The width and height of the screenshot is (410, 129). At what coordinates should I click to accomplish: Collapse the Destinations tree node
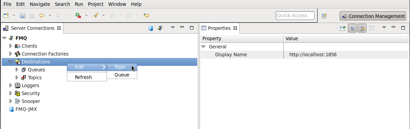[x=10, y=62]
